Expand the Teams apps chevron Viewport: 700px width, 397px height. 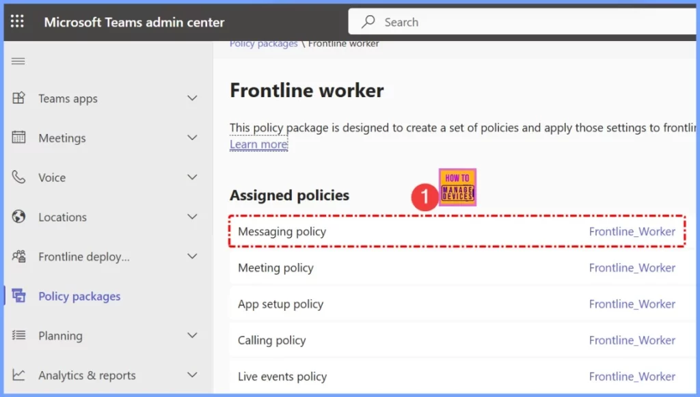(192, 98)
